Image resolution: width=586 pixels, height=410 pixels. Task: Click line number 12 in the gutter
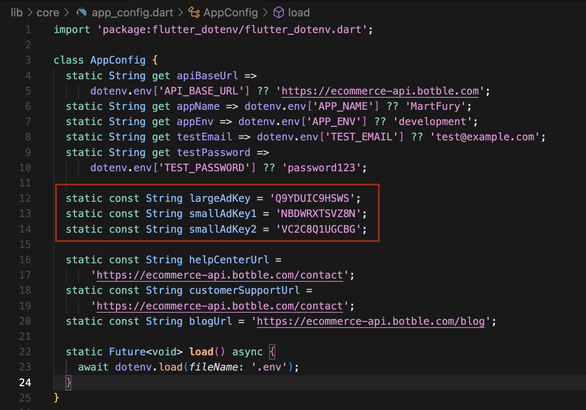point(25,198)
